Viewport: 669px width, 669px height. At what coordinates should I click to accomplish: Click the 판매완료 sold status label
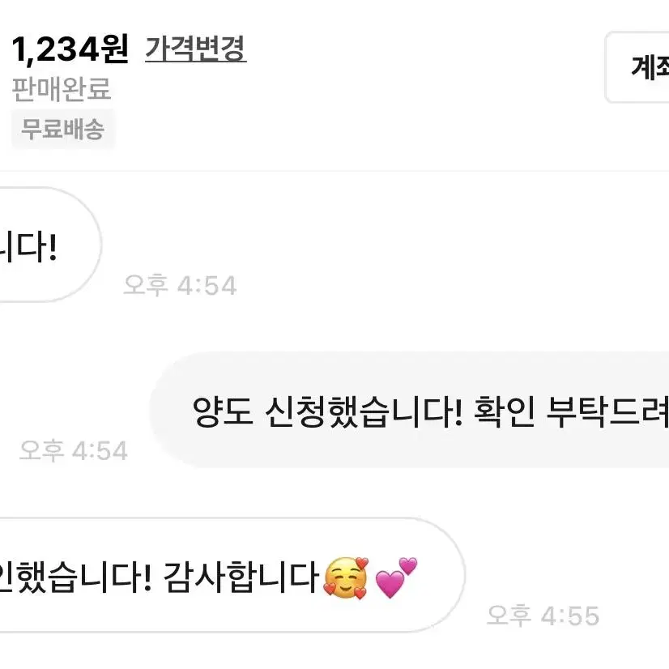[x=62, y=89]
